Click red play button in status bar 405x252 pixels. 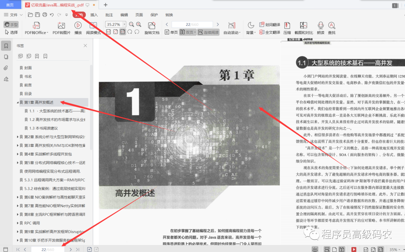(354, 249)
